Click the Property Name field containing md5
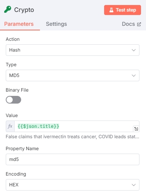This screenshot has width=146, height=196. point(73,159)
